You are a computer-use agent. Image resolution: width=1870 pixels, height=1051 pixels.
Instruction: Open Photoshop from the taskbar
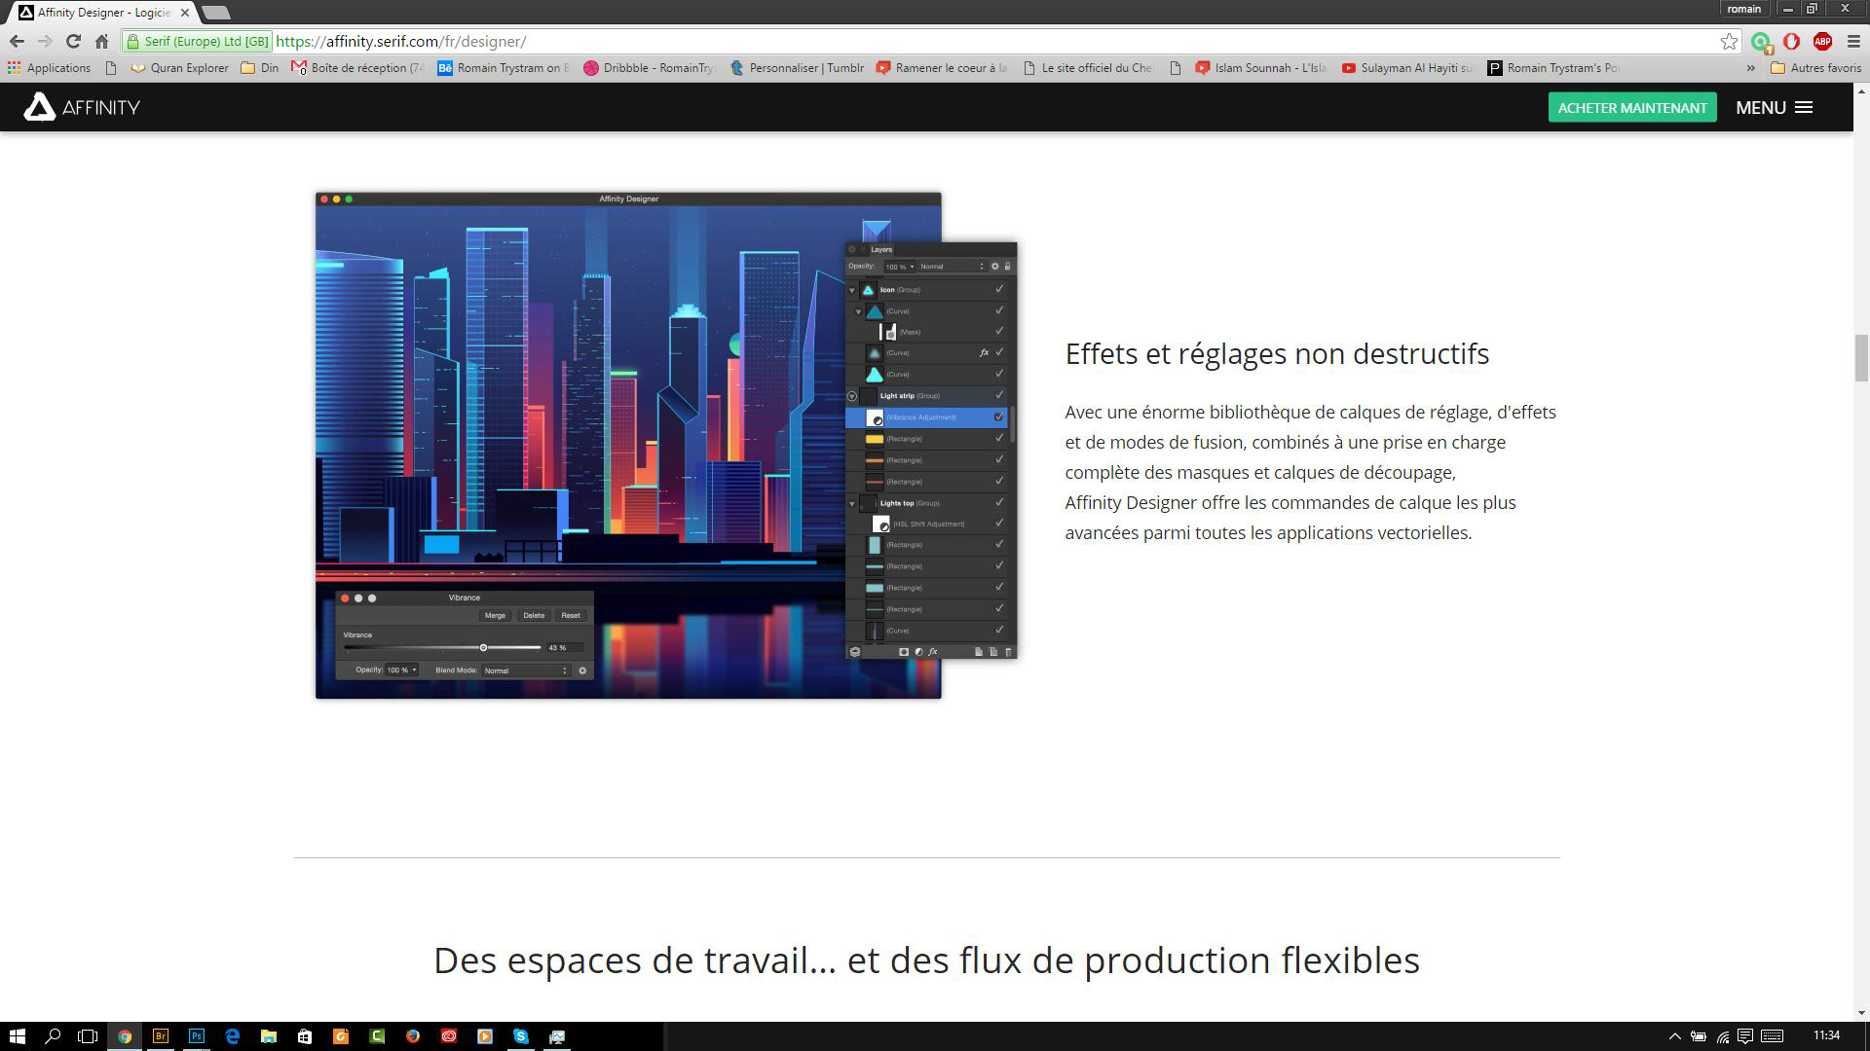point(197,1036)
